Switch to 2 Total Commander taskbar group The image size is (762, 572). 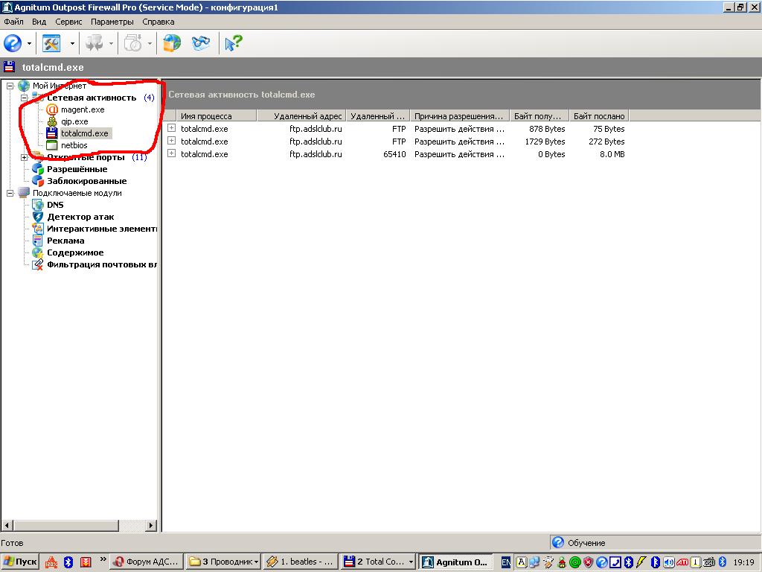pos(378,562)
